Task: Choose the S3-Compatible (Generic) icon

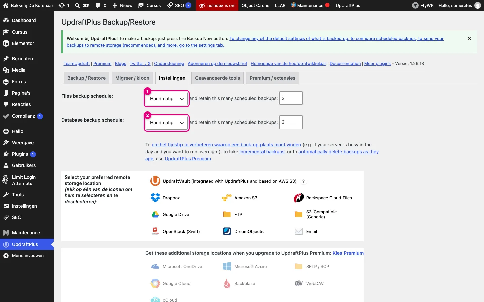Action: point(299,214)
